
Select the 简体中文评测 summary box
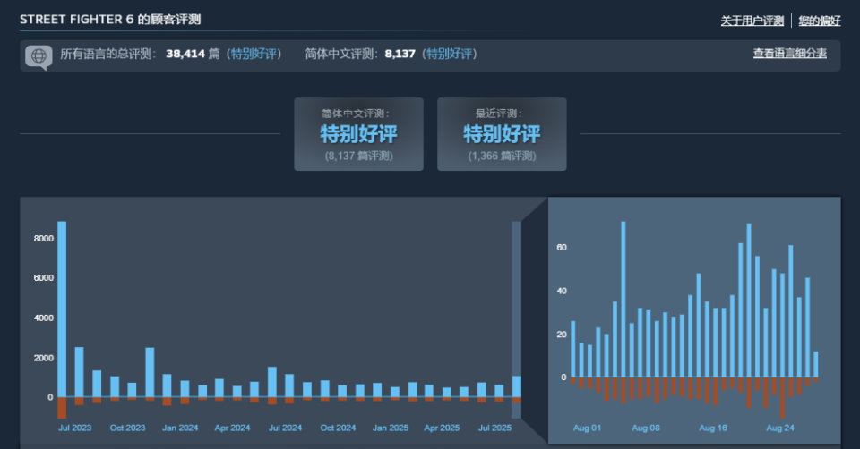tap(358, 134)
